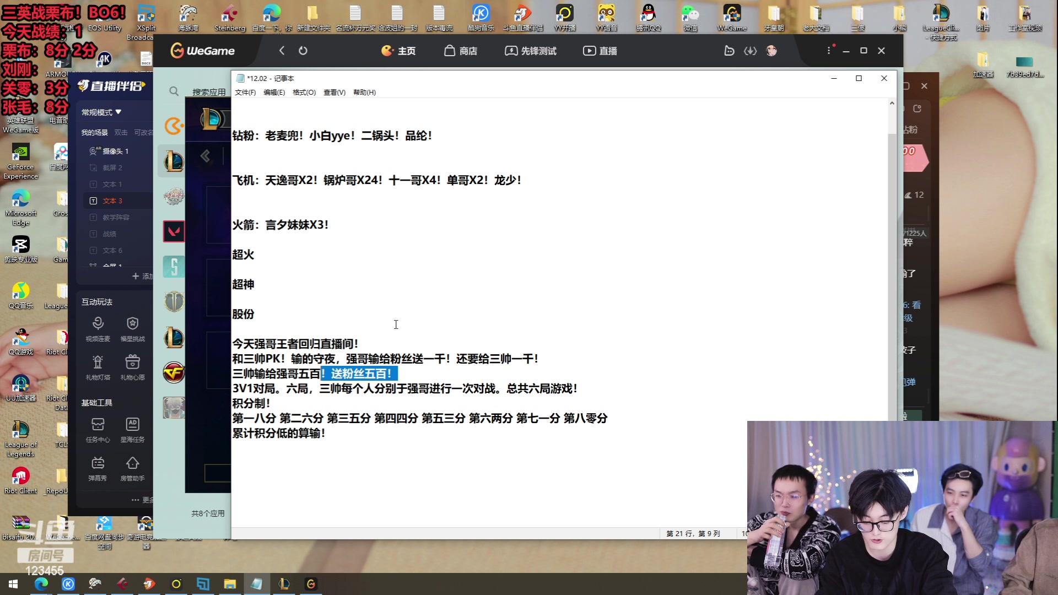
Task: Toggle visibility of the 摄像头 1 source
Action: click(x=94, y=150)
